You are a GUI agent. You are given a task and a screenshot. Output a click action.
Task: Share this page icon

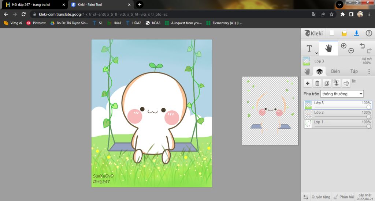click(323, 14)
